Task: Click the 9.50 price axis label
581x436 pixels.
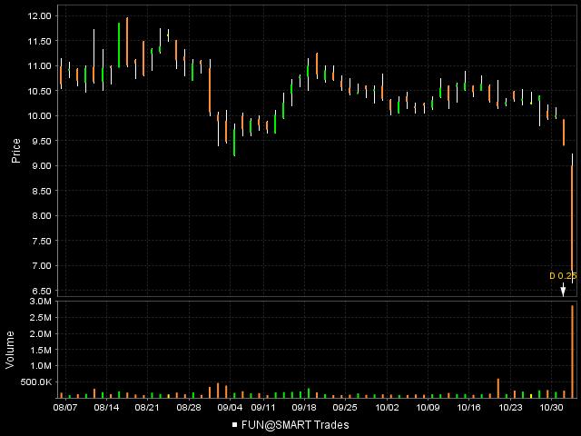Action: 42,141
